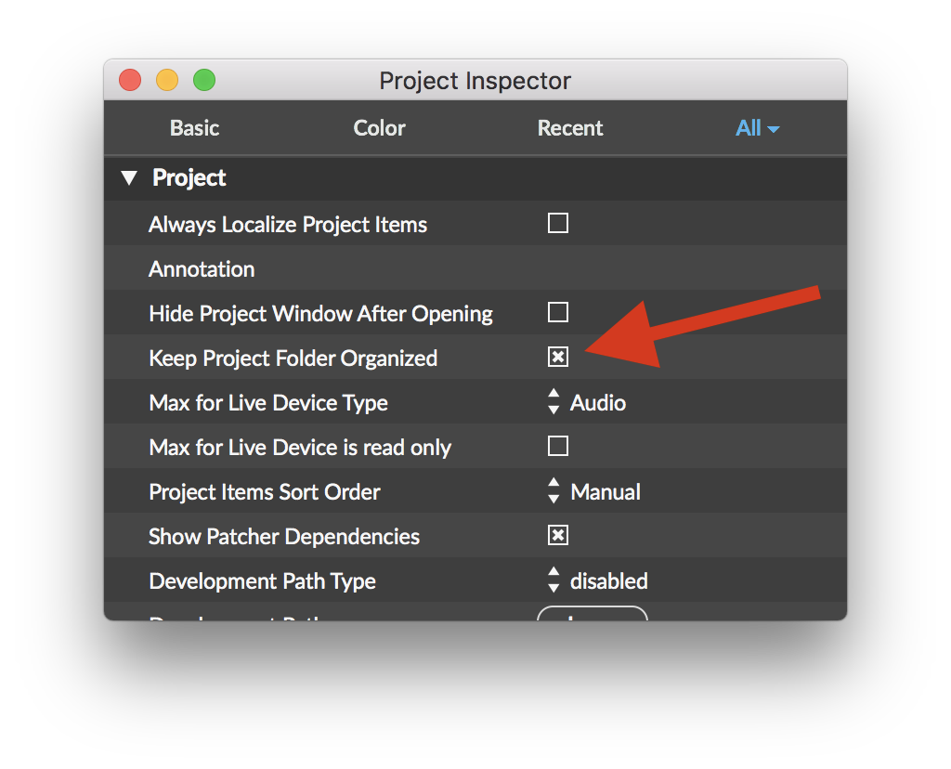Close the Project Inspector window
Screen dimensions: 951x769
coord(130,80)
